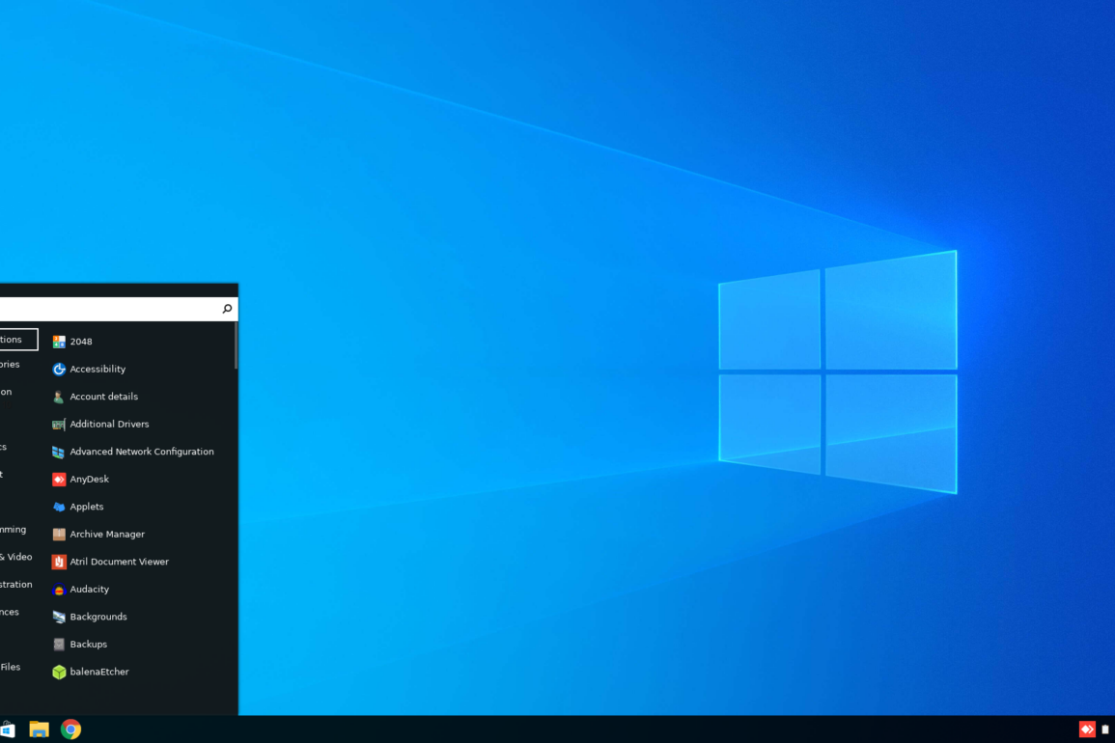Launch the 2048 game from the menu
The width and height of the screenshot is (1115, 743).
click(81, 342)
